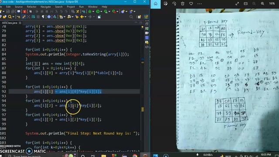Click the Save icon in Eclipse toolbar
The height and width of the screenshot is (157, 279).
pyautogui.click(x=8, y=11)
